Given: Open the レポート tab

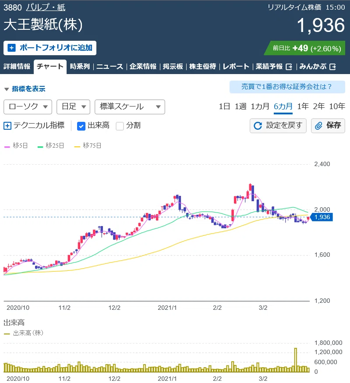Looking at the screenshot, I should coord(236,67).
